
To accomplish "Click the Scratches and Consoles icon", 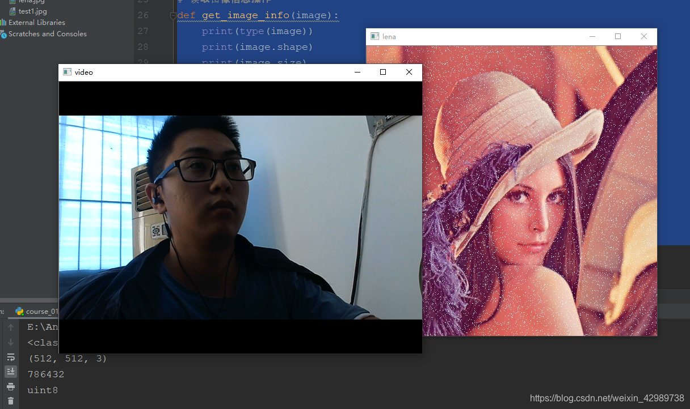I will 3,34.
